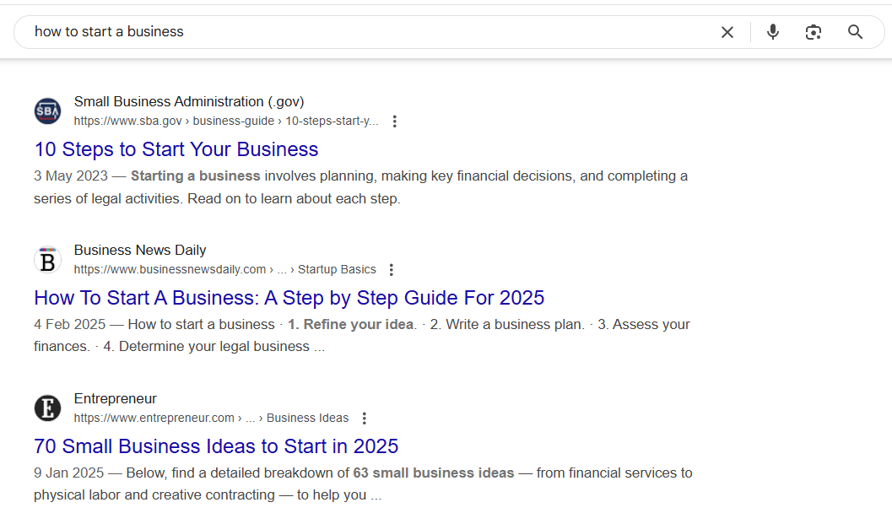Click the Entrepreneur site name heading
892x524 pixels.
116,398
